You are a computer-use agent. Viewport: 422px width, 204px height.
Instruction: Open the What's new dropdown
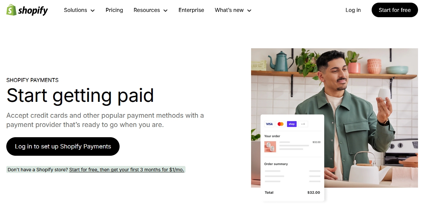click(233, 10)
